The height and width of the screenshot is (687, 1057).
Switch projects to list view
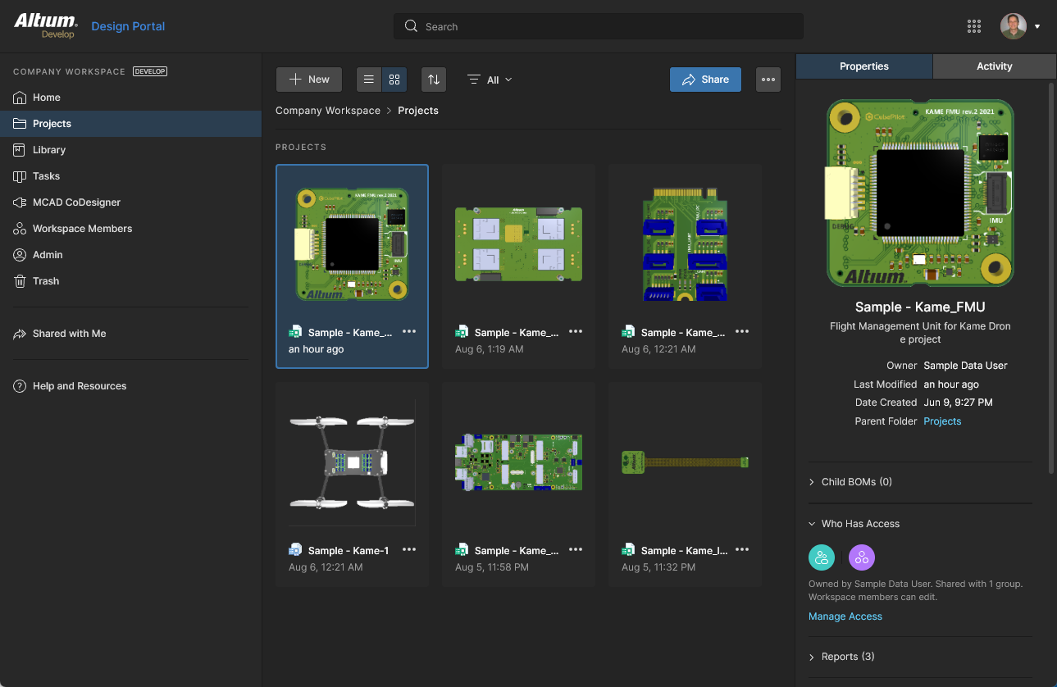pos(368,79)
